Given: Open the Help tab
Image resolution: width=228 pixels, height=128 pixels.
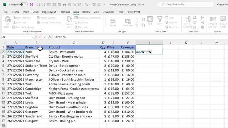Looking at the screenshot, I should coord(120,12).
